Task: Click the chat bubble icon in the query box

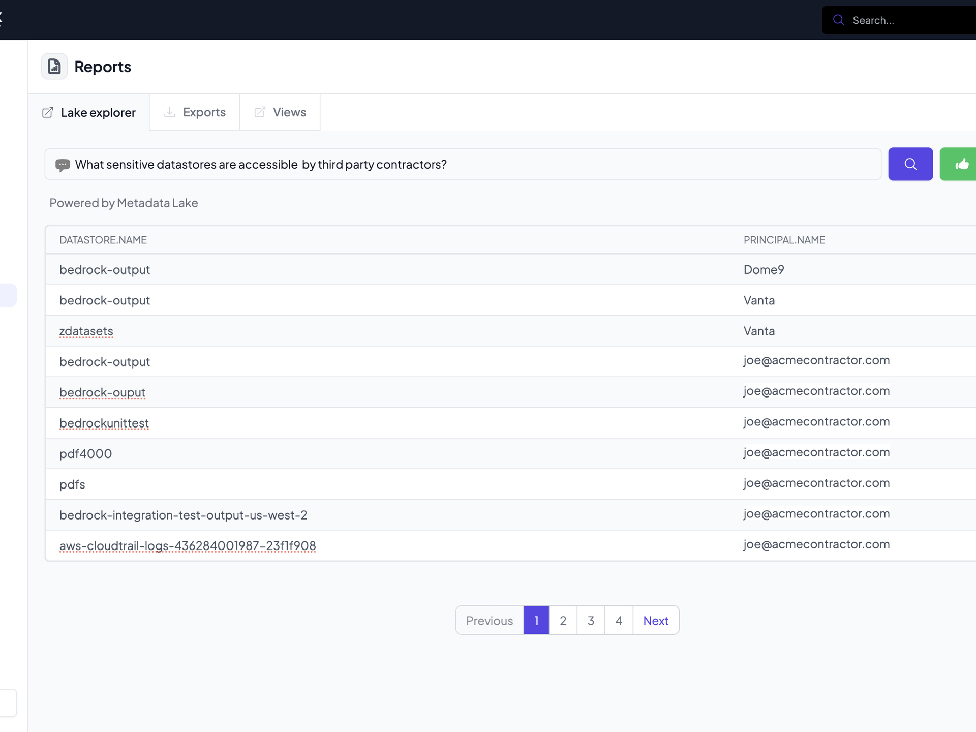Action: pyautogui.click(x=63, y=165)
